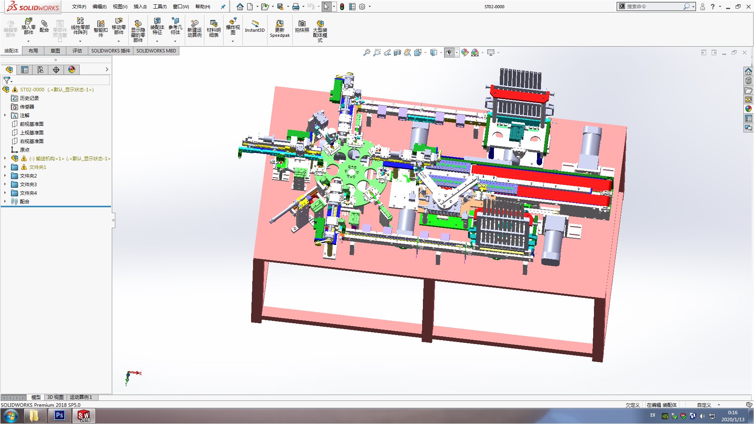Toggle the Hide/Show Items eye button
Viewport: 754px width, 424px height.
pyautogui.click(x=449, y=53)
